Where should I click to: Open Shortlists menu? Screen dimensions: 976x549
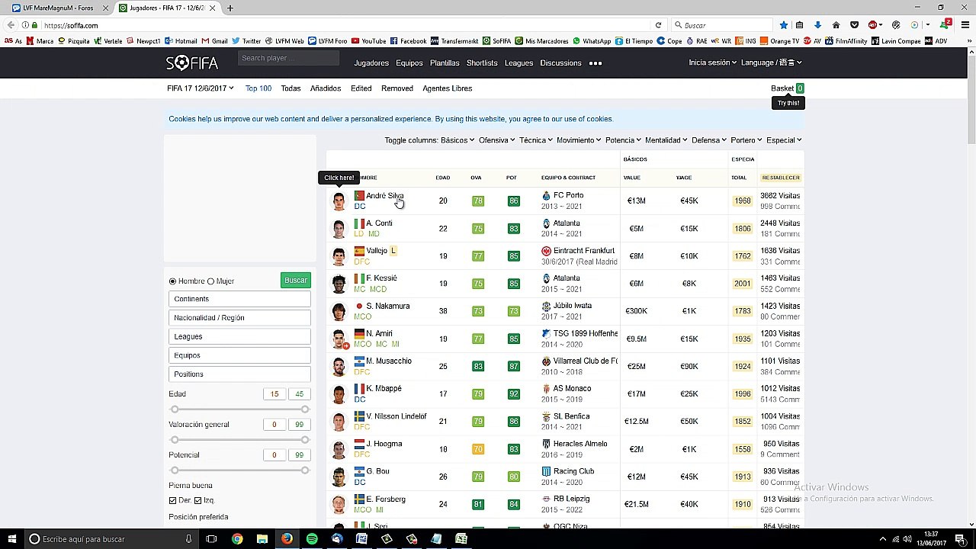coord(482,63)
